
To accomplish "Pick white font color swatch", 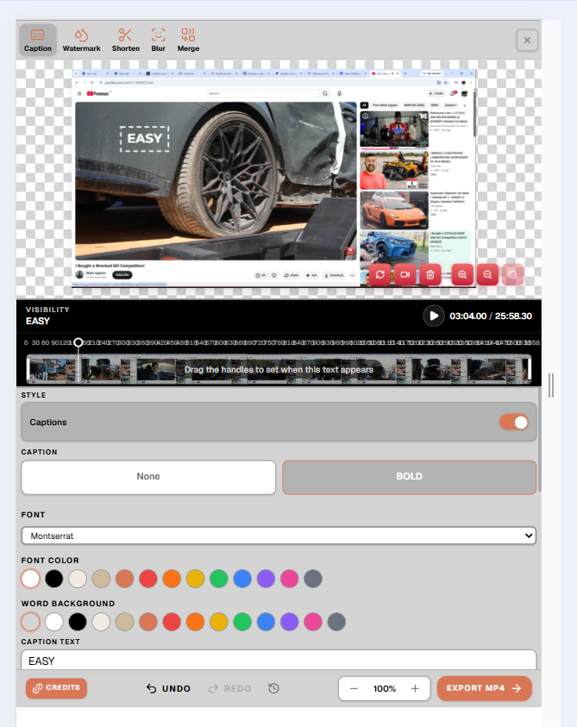I will [30, 579].
